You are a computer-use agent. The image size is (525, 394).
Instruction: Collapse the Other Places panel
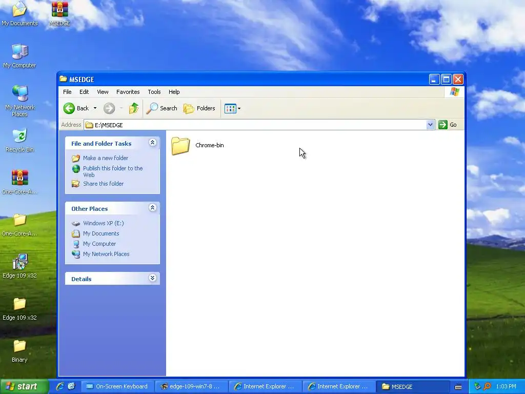[x=152, y=208]
